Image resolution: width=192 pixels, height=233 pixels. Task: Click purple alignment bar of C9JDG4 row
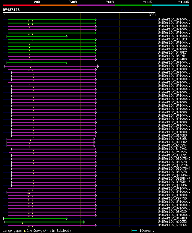pyautogui.click(x=52, y=225)
